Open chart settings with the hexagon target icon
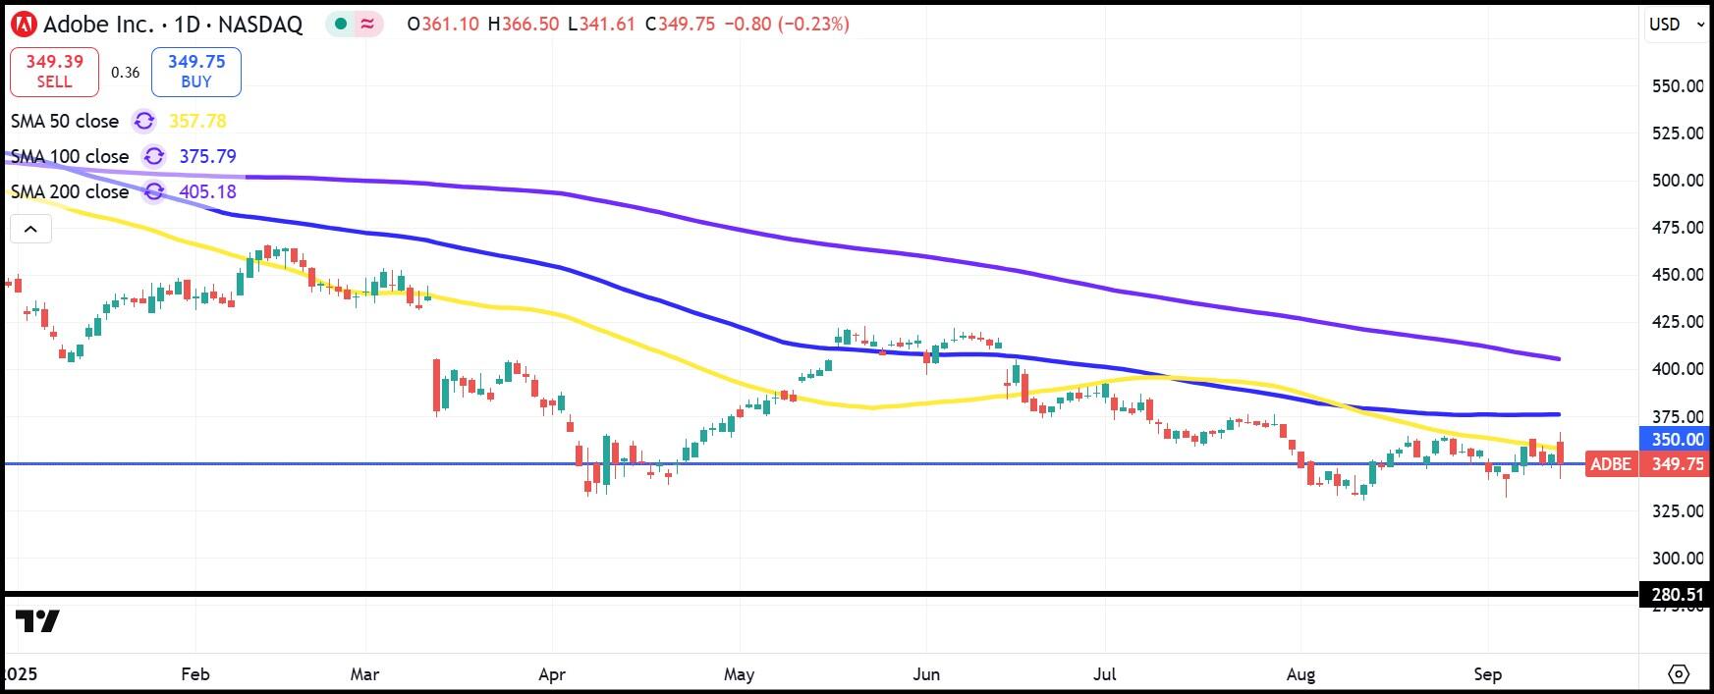The width and height of the screenshot is (1714, 694). [1679, 674]
